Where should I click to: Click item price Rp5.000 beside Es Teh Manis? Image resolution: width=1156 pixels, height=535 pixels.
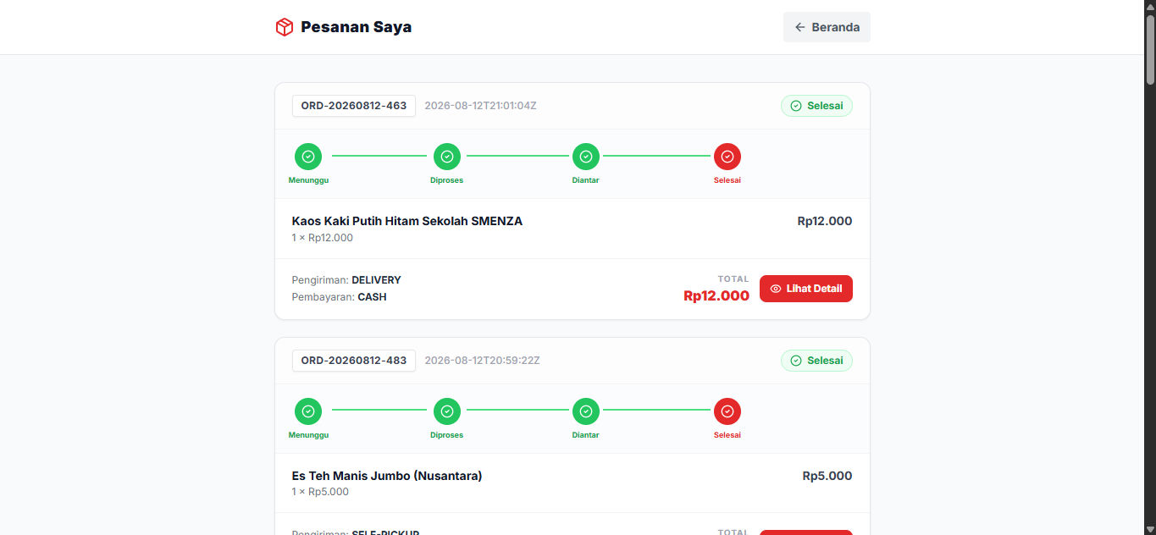coord(827,476)
